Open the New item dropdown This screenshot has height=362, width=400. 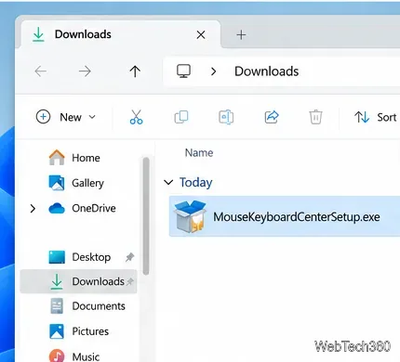pos(66,117)
